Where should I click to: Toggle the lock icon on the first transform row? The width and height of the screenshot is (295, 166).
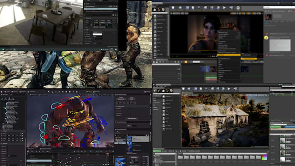coord(23,133)
